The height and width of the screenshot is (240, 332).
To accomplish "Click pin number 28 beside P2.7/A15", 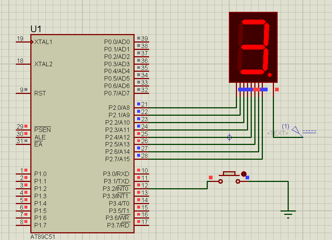I will pos(145,156).
